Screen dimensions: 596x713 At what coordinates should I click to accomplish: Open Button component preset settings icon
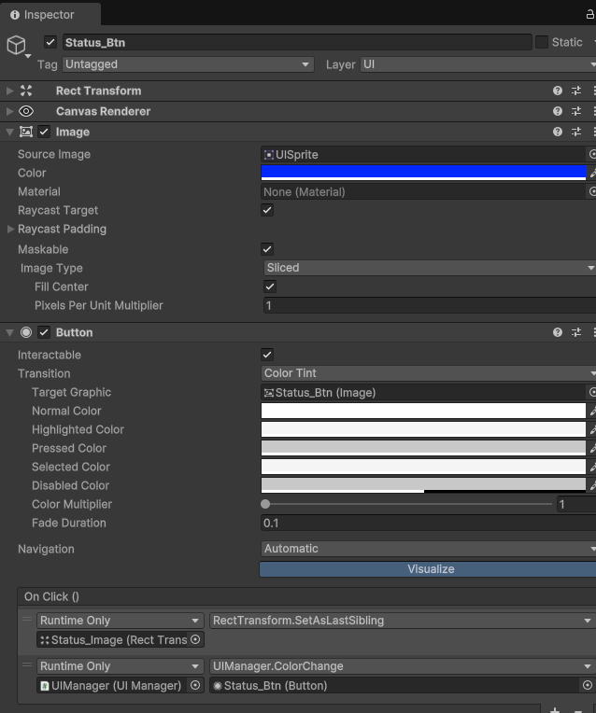[x=576, y=332]
